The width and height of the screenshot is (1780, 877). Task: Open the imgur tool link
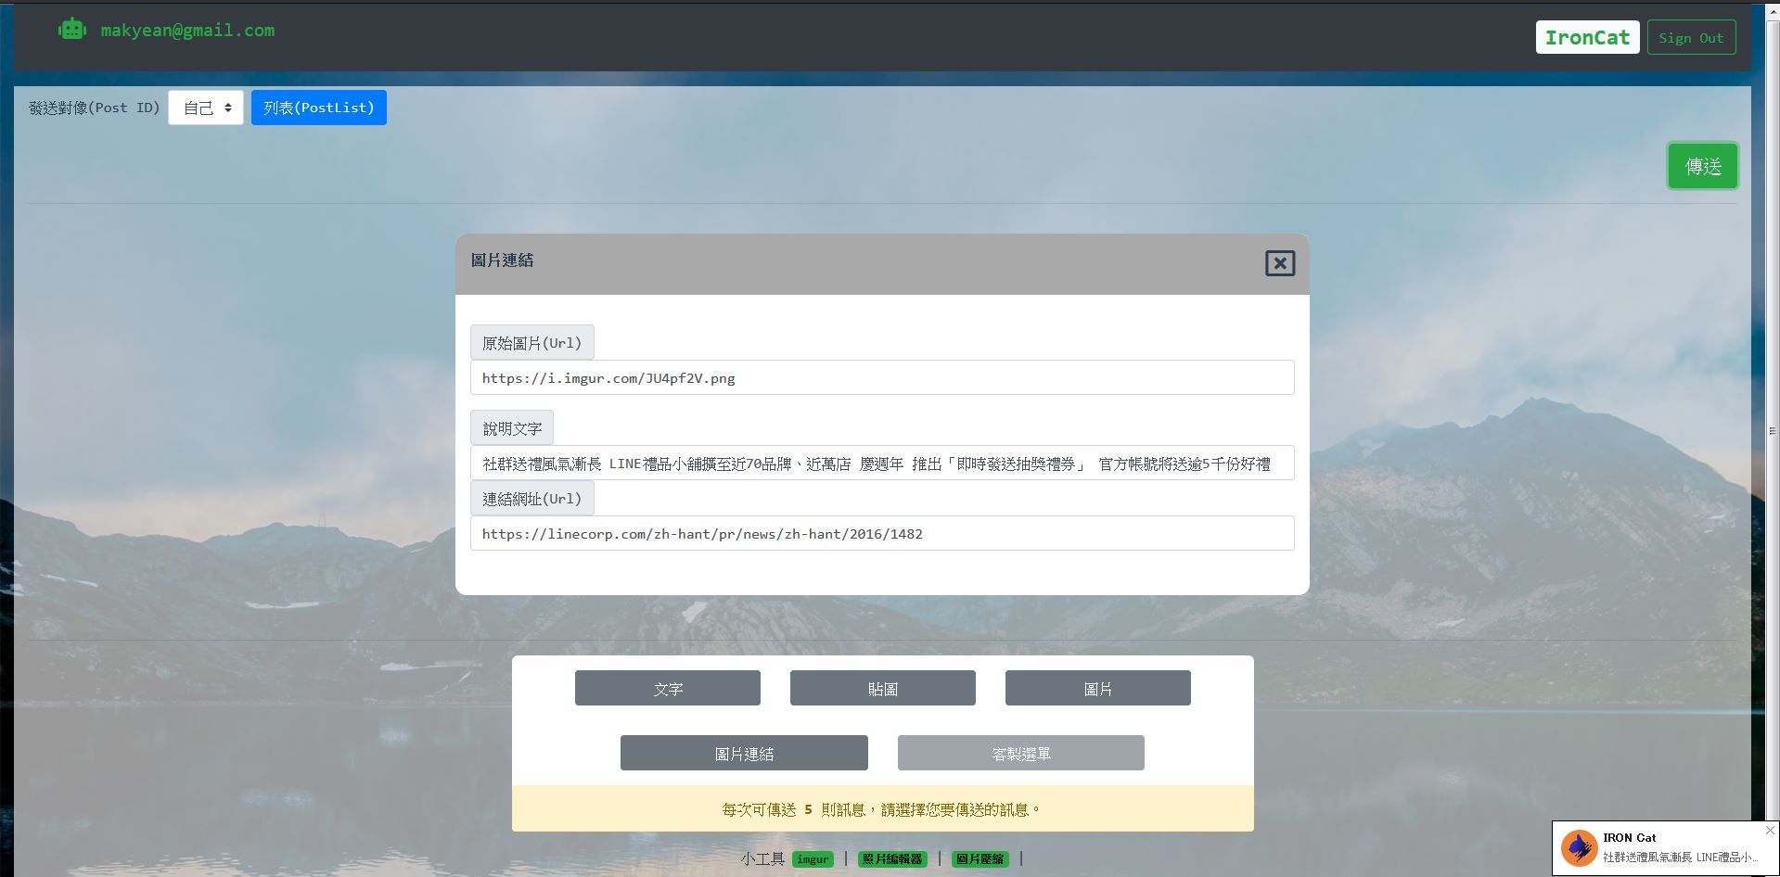point(813,859)
